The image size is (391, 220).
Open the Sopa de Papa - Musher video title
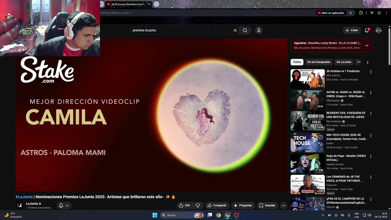pos(346,158)
